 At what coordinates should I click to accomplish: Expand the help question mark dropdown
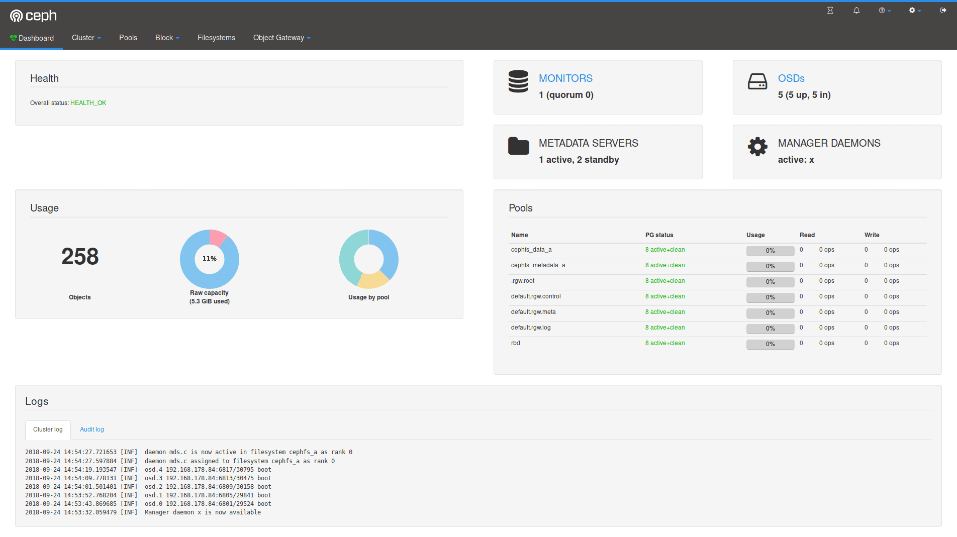point(884,11)
